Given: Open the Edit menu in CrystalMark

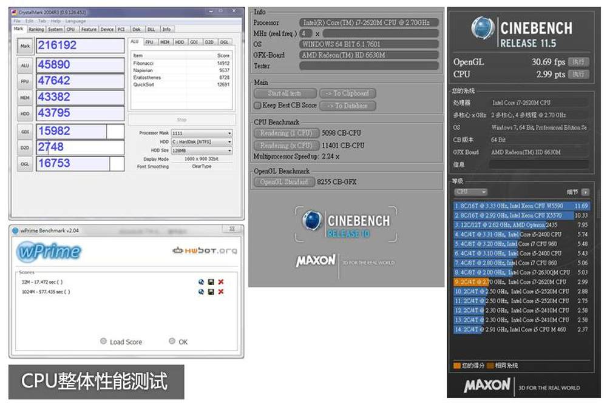Looking at the screenshot, I should (x=29, y=21).
